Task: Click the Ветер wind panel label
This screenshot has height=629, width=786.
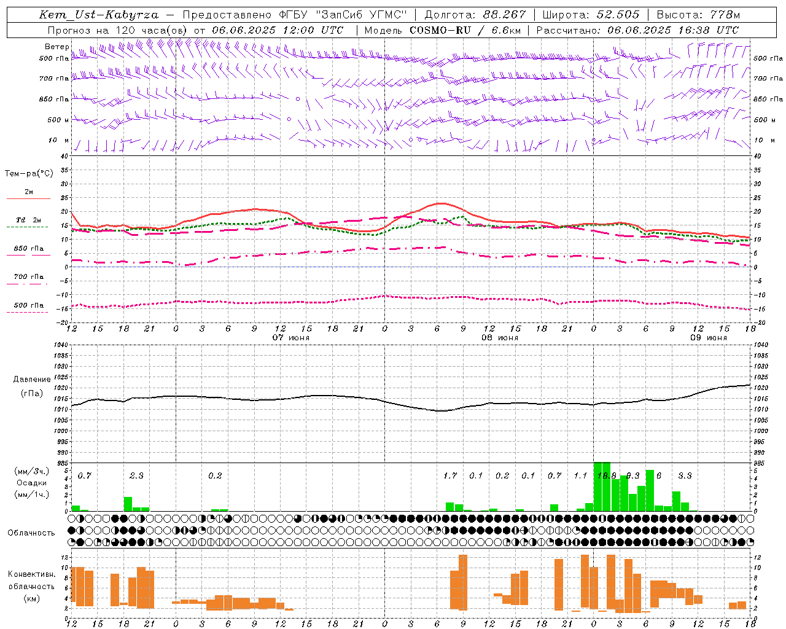Action: pos(56,47)
